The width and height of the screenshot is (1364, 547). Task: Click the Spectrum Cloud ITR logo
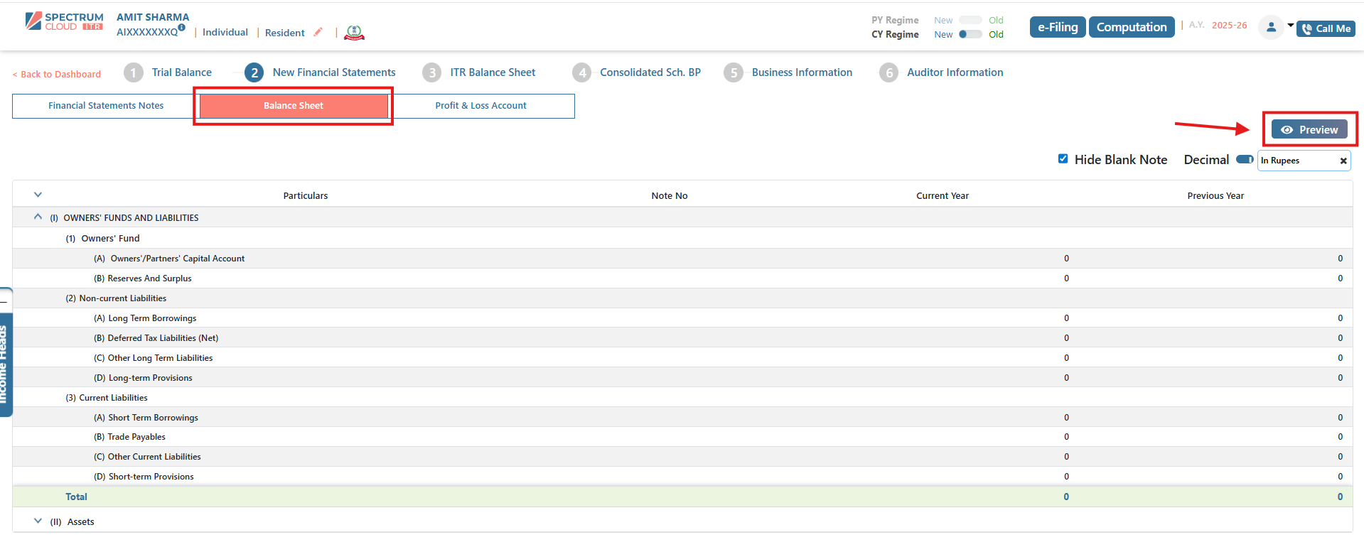click(x=64, y=21)
